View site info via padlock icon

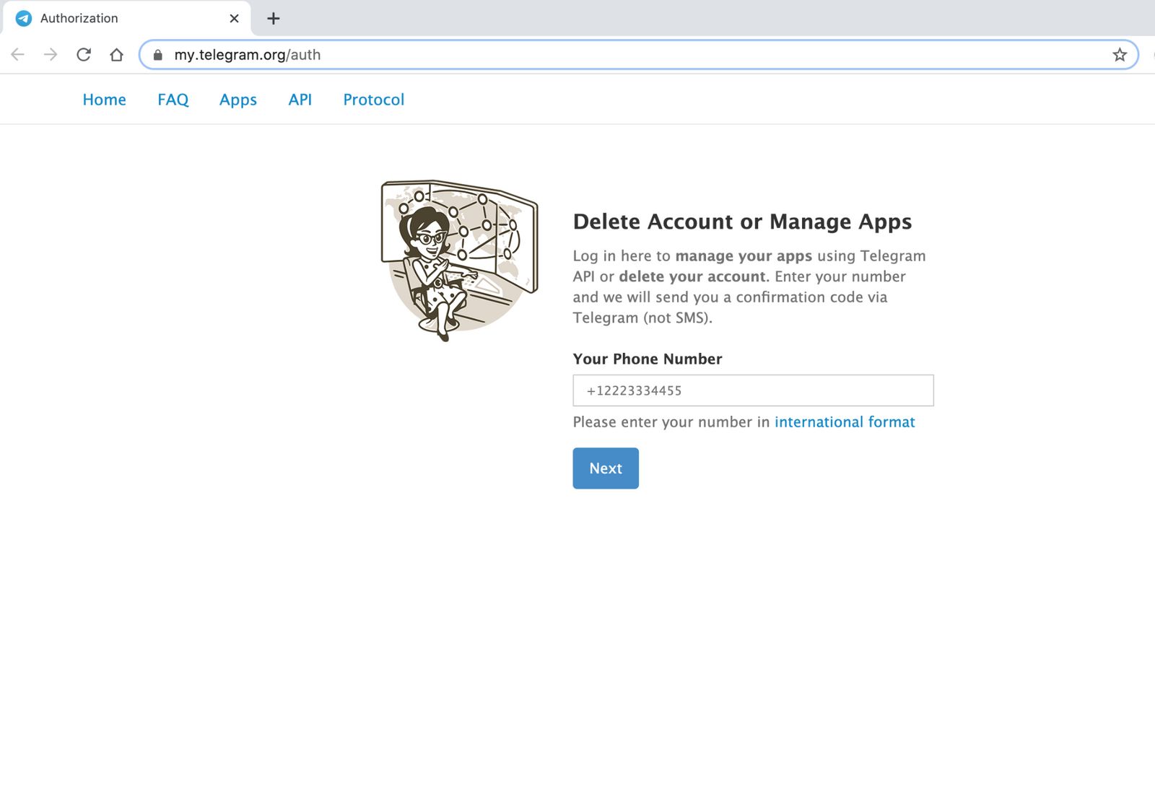tap(158, 55)
